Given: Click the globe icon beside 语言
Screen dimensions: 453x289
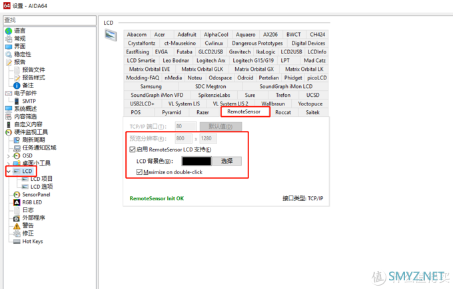Looking at the screenshot, I should [x=9, y=31].
